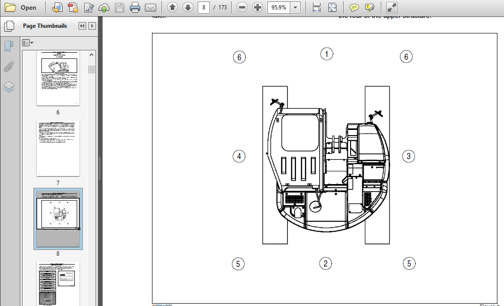The image size is (504, 306).
Task: Click the 95.9% zoom value field
Action: click(279, 8)
